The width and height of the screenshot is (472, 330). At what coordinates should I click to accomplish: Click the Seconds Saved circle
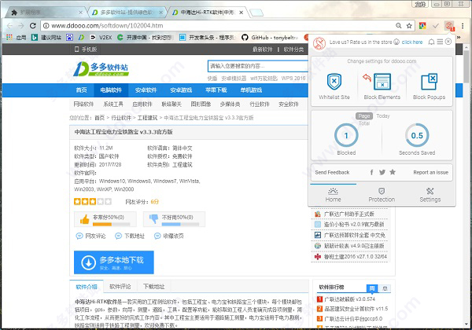coord(417,136)
